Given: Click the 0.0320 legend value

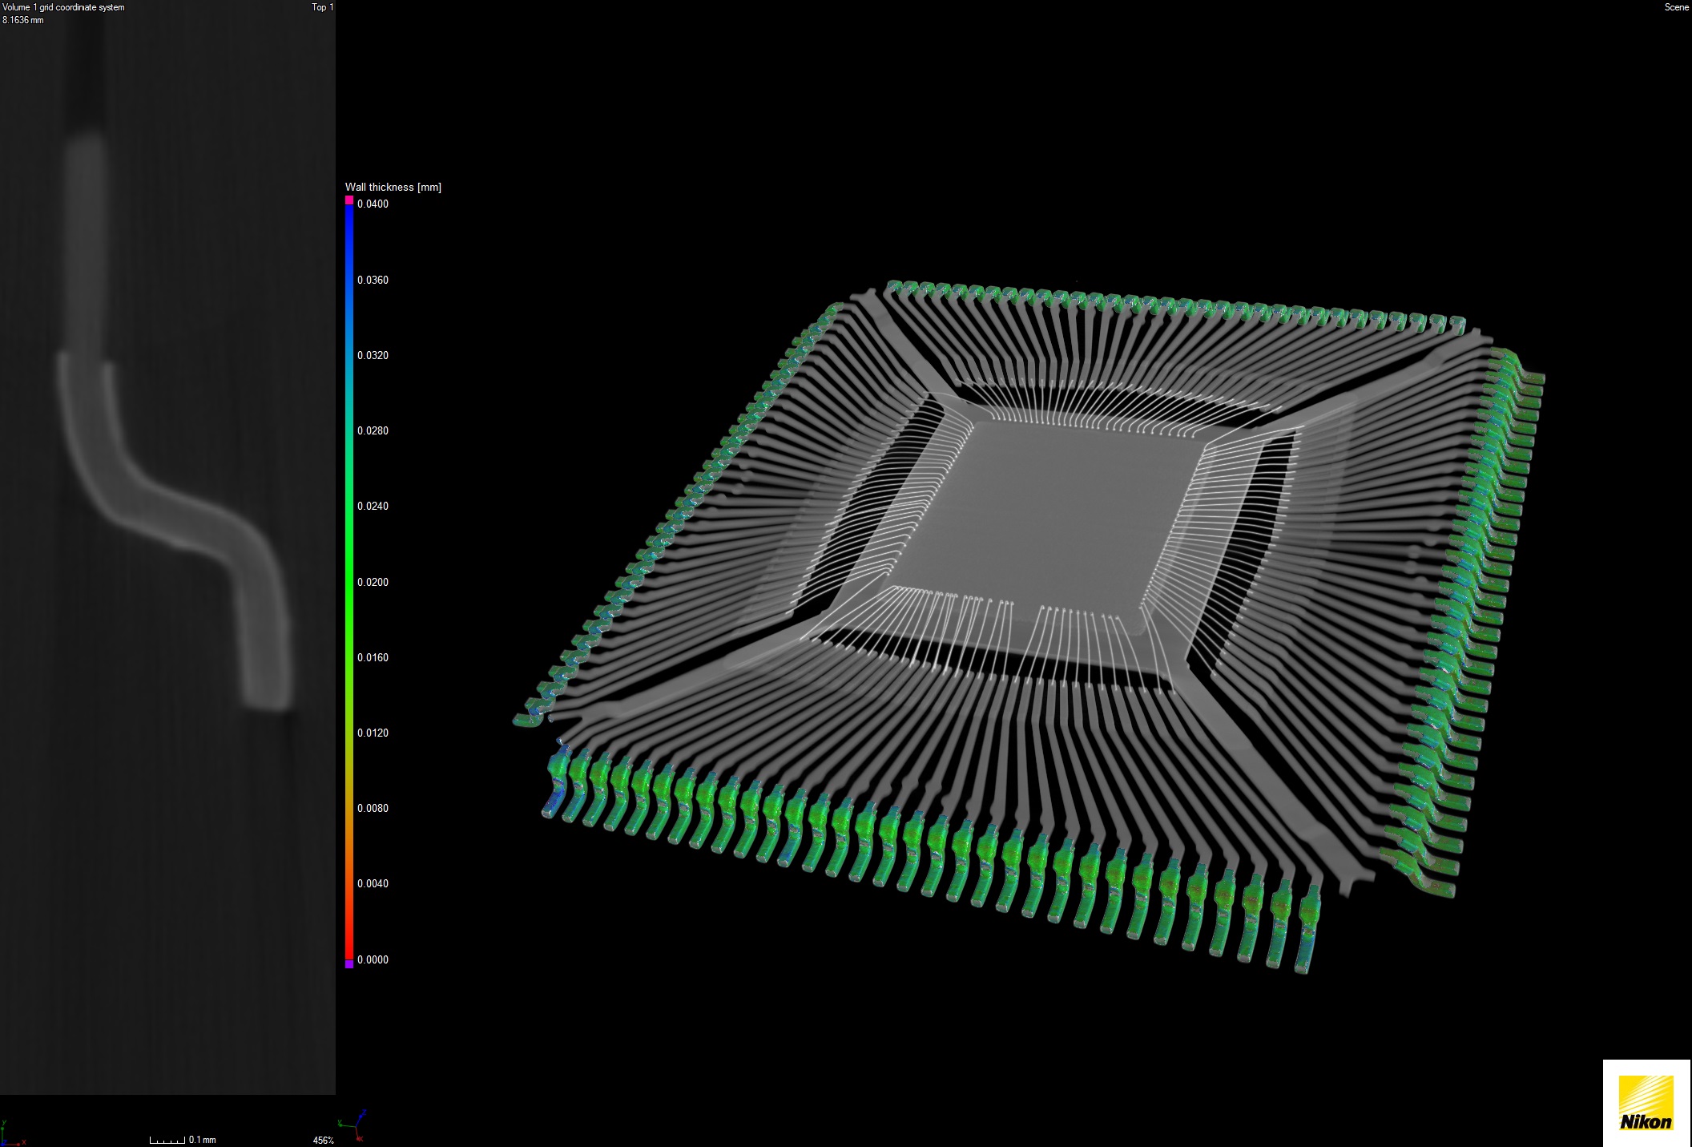Looking at the screenshot, I should coord(373,355).
